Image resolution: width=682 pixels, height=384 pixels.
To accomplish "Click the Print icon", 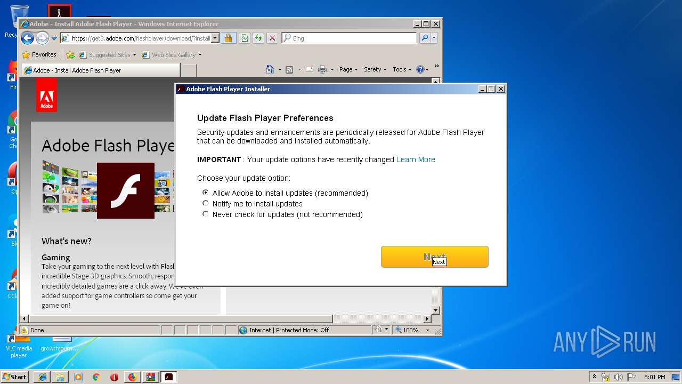I will coord(322,69).
